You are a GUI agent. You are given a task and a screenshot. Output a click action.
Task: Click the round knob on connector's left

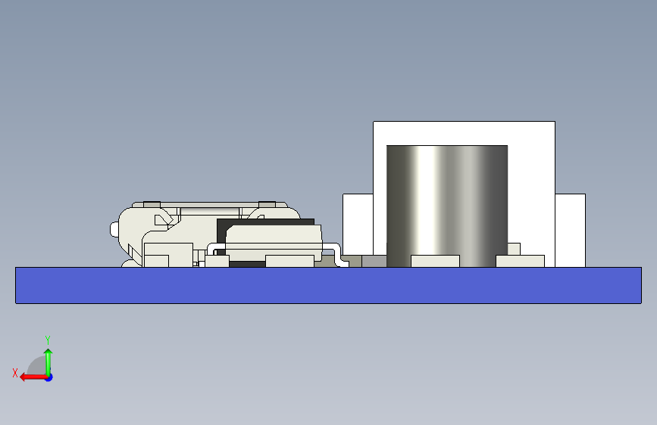(x=114, y=230)
